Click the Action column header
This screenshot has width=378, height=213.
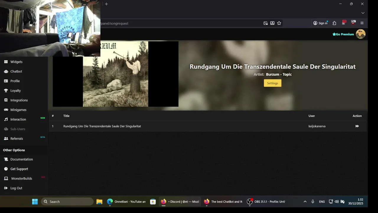pyautogui.click(x=357, y=116)
